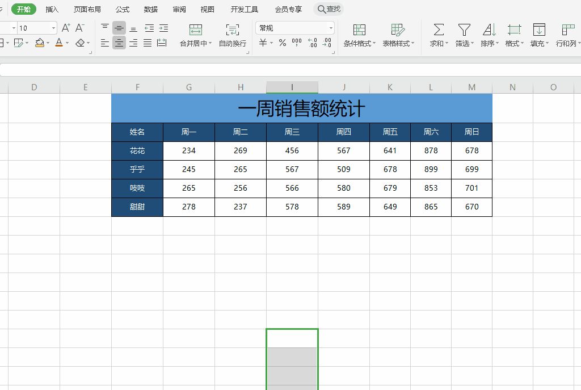
Task: Toggle vertical middle alignment
Action: [x=119, y=28]
